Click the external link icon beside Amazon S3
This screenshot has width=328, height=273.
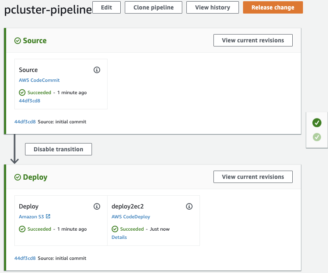tap(48, 217)
